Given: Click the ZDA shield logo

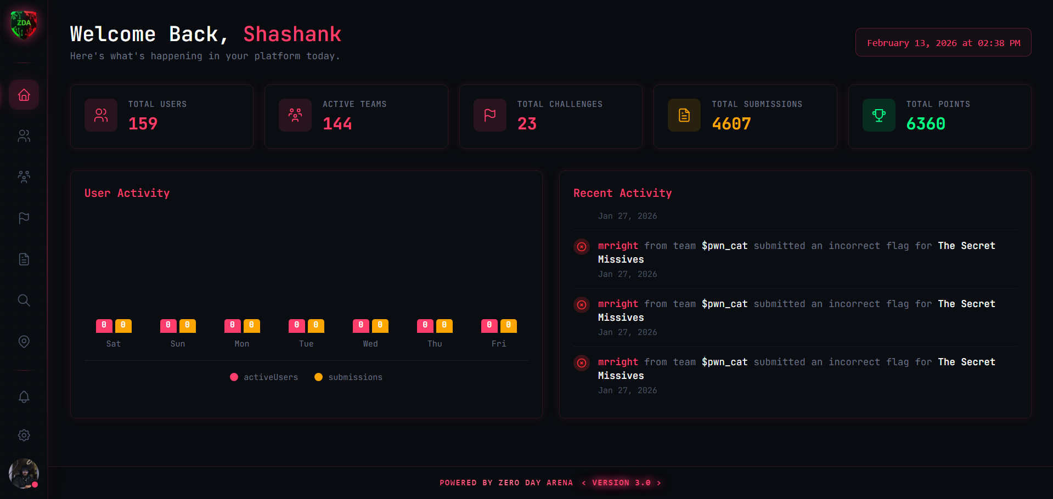Looking at the screenshot, I should [x=24, y=25].
